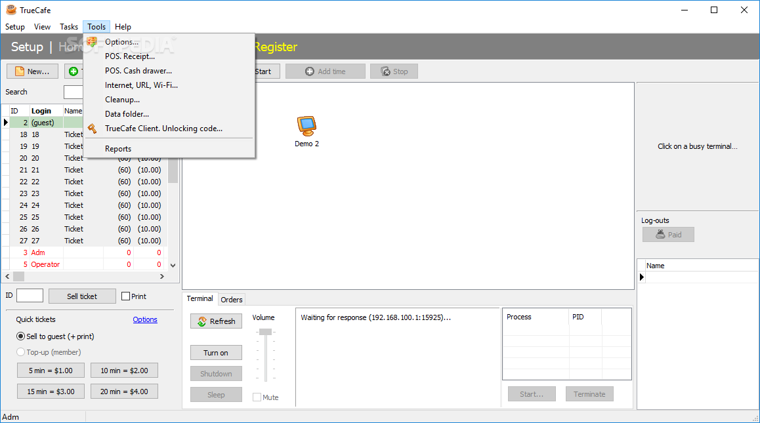This screenshot has height=423, width=760.
Task: Select the Adm user row
Action: pyautogui.click(x=85, y=252)
